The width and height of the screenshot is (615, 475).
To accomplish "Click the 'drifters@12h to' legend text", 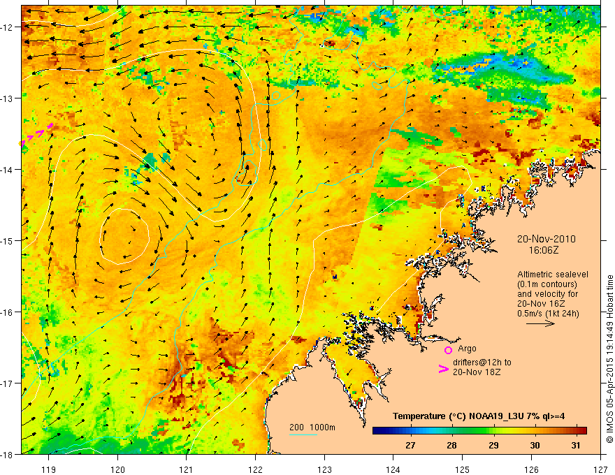I will pyautogui.click(x=482, y=363).
